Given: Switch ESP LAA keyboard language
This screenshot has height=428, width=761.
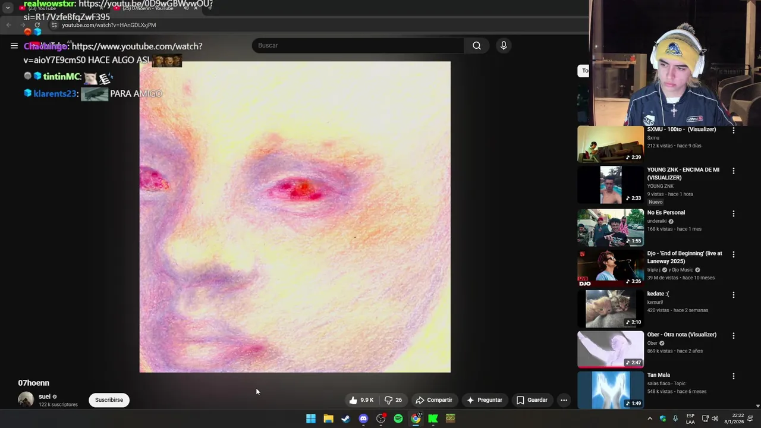Looking at the screenshot, I should point(690,418).
